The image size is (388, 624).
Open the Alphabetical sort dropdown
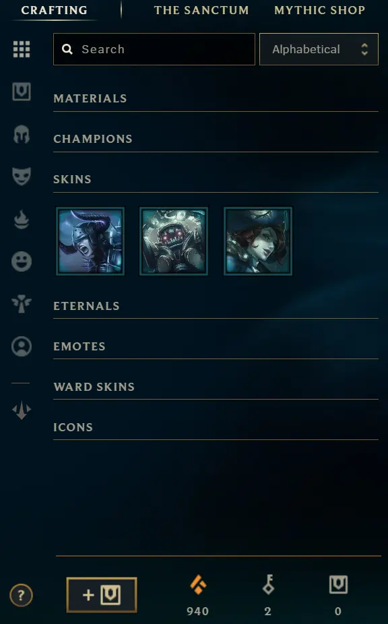[x=319, y=49]
